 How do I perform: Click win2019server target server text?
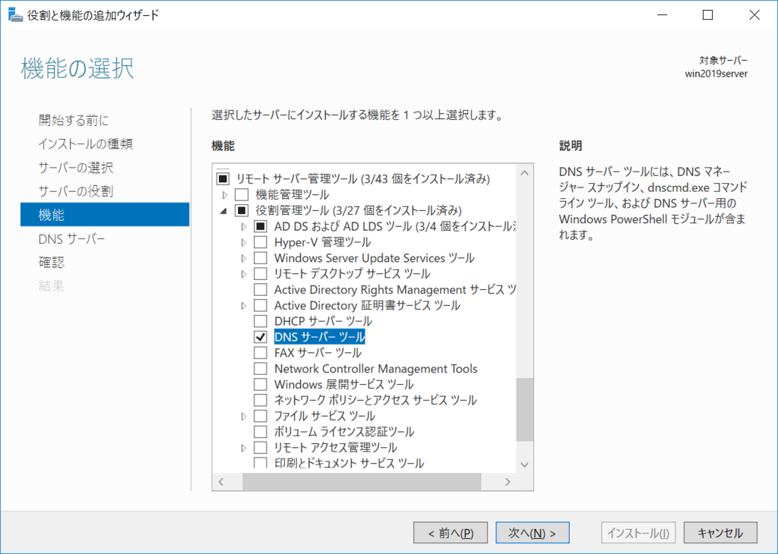716,74
